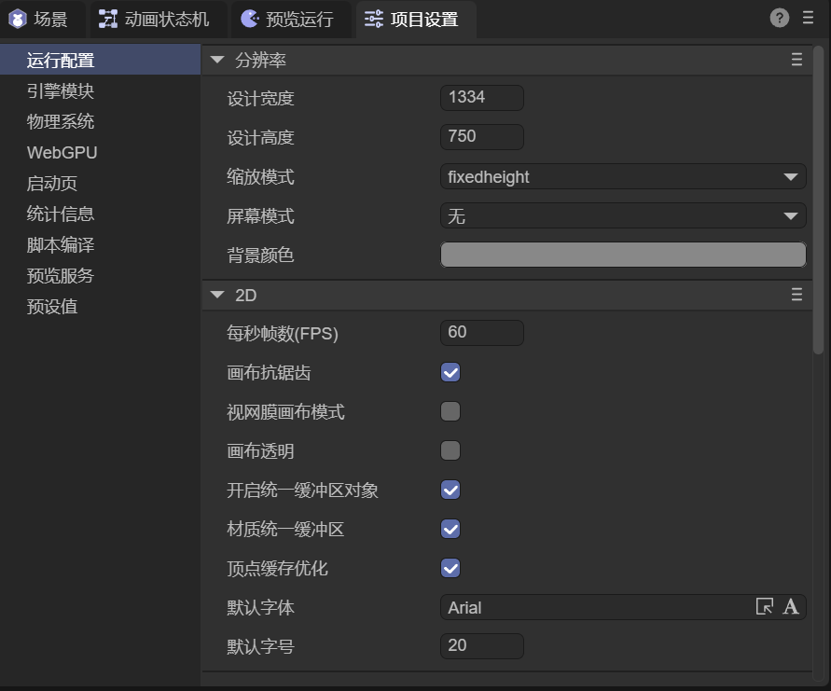Click the font picker arrow icon beside Arial
The width and height of the screenshot is (831, 691).
click(765, 607)
